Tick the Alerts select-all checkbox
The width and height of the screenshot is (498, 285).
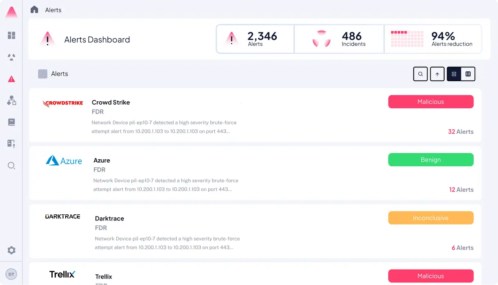[x=42, y=74]
